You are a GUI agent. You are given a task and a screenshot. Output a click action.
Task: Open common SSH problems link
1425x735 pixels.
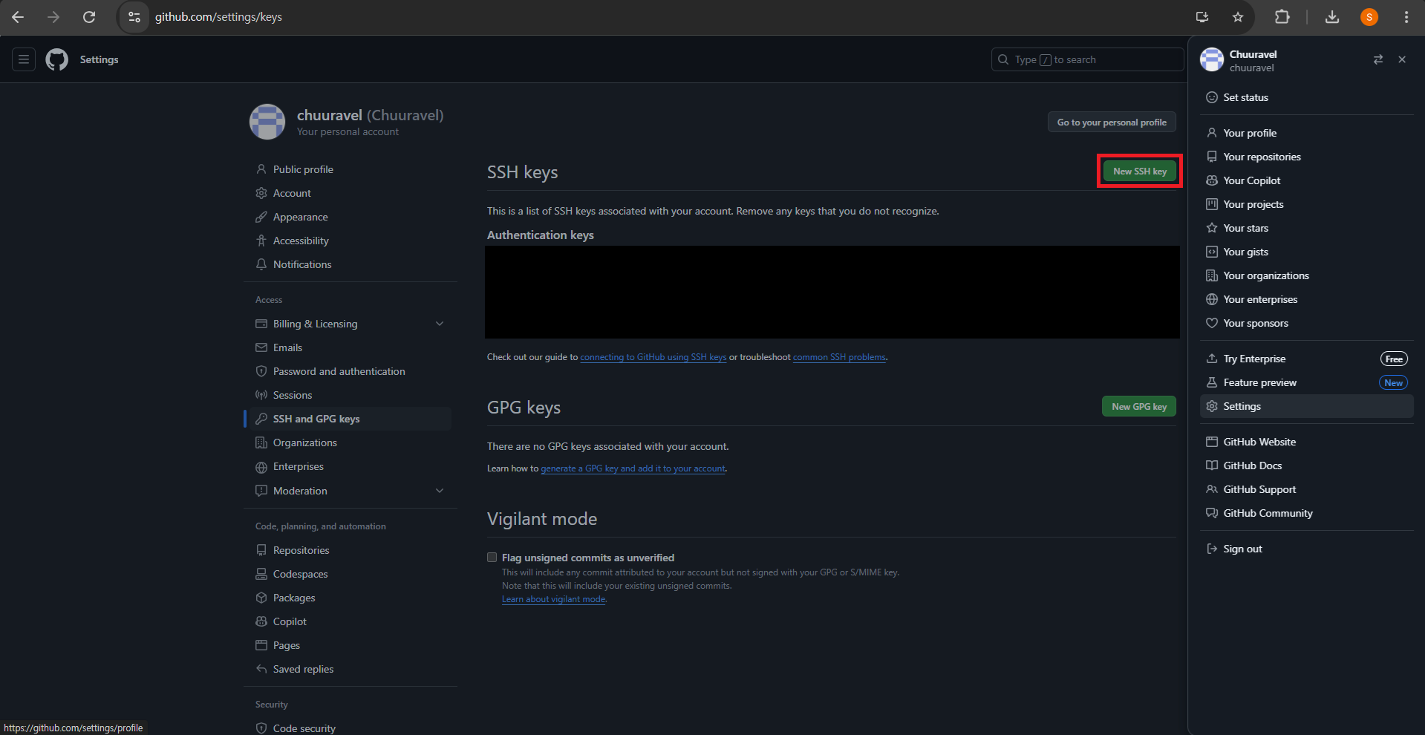(x=839, y=357)
